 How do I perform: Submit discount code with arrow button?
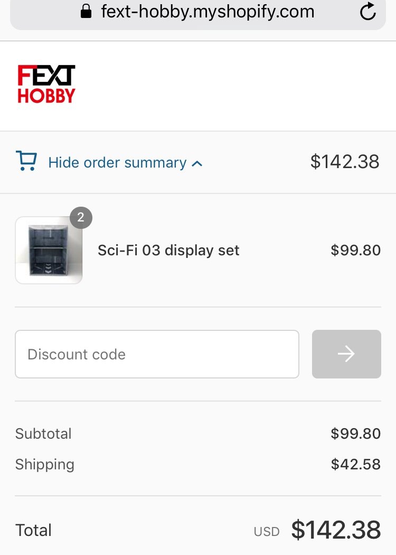346,354
